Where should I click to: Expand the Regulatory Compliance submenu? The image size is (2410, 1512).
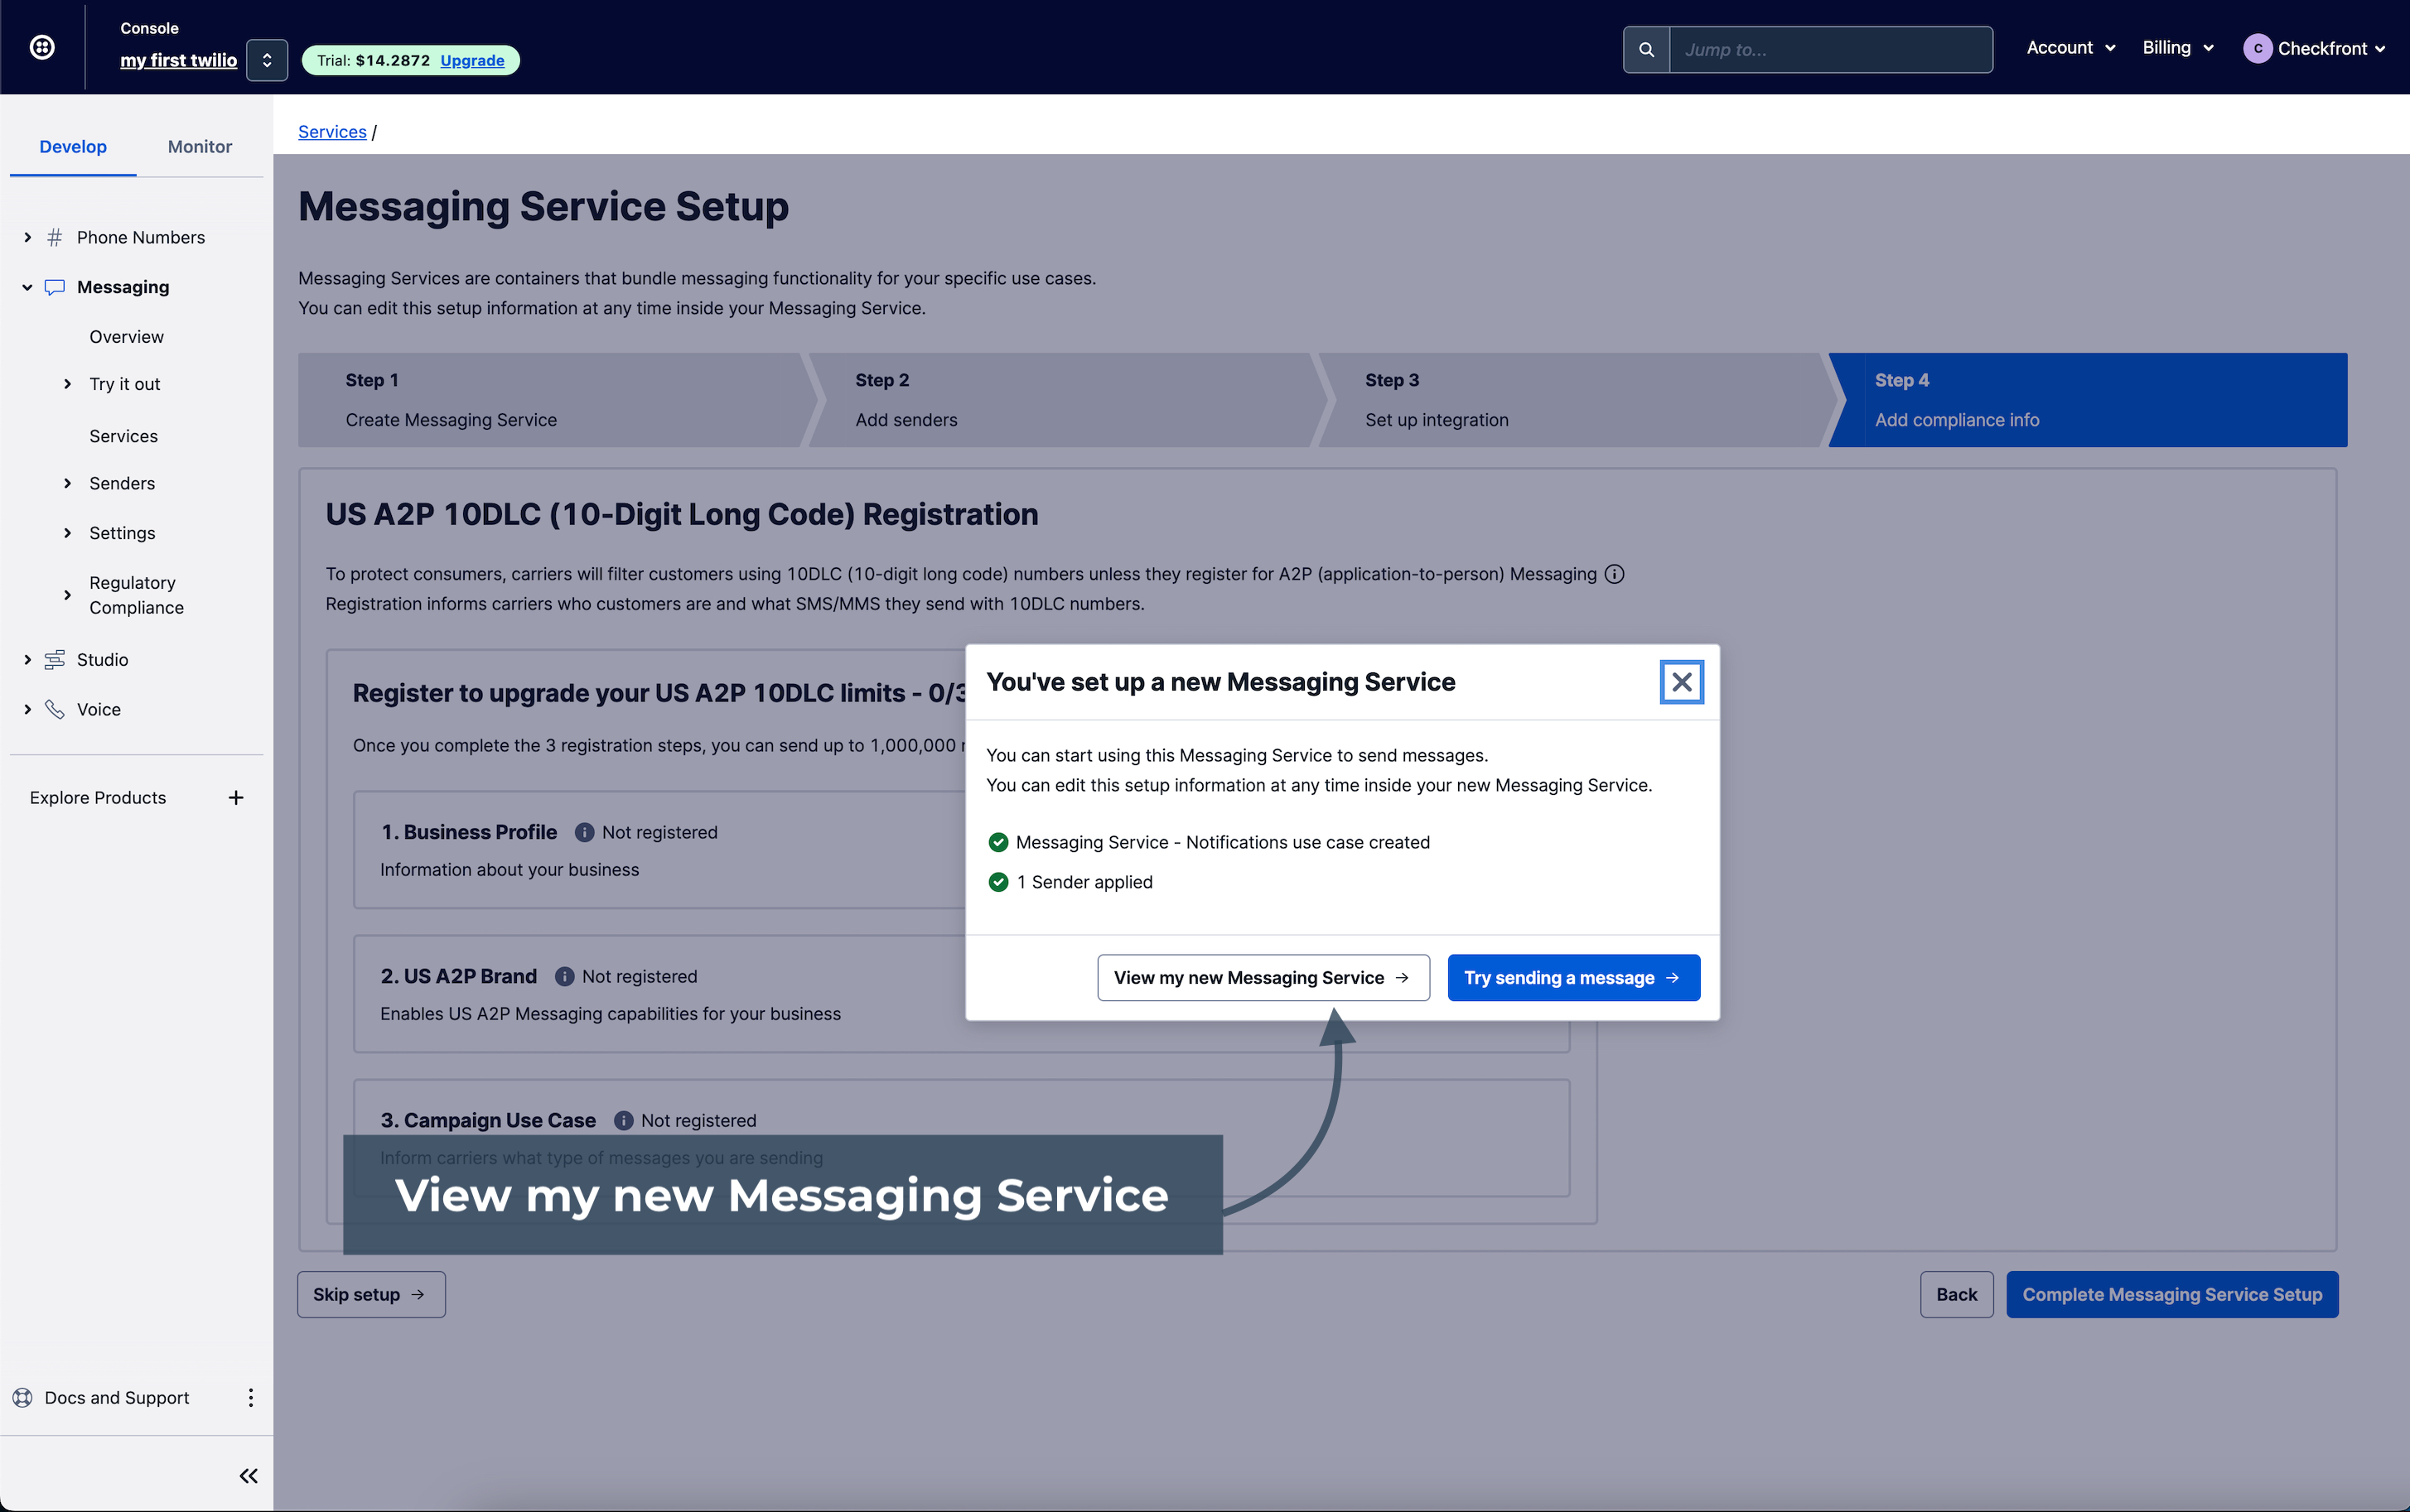click(x=67, y=595)
